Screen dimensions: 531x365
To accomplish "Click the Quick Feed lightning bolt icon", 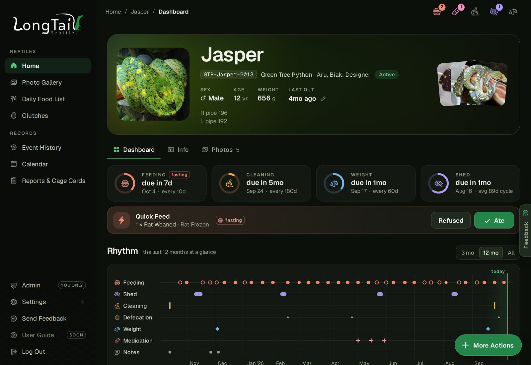I will pos(121,220).
